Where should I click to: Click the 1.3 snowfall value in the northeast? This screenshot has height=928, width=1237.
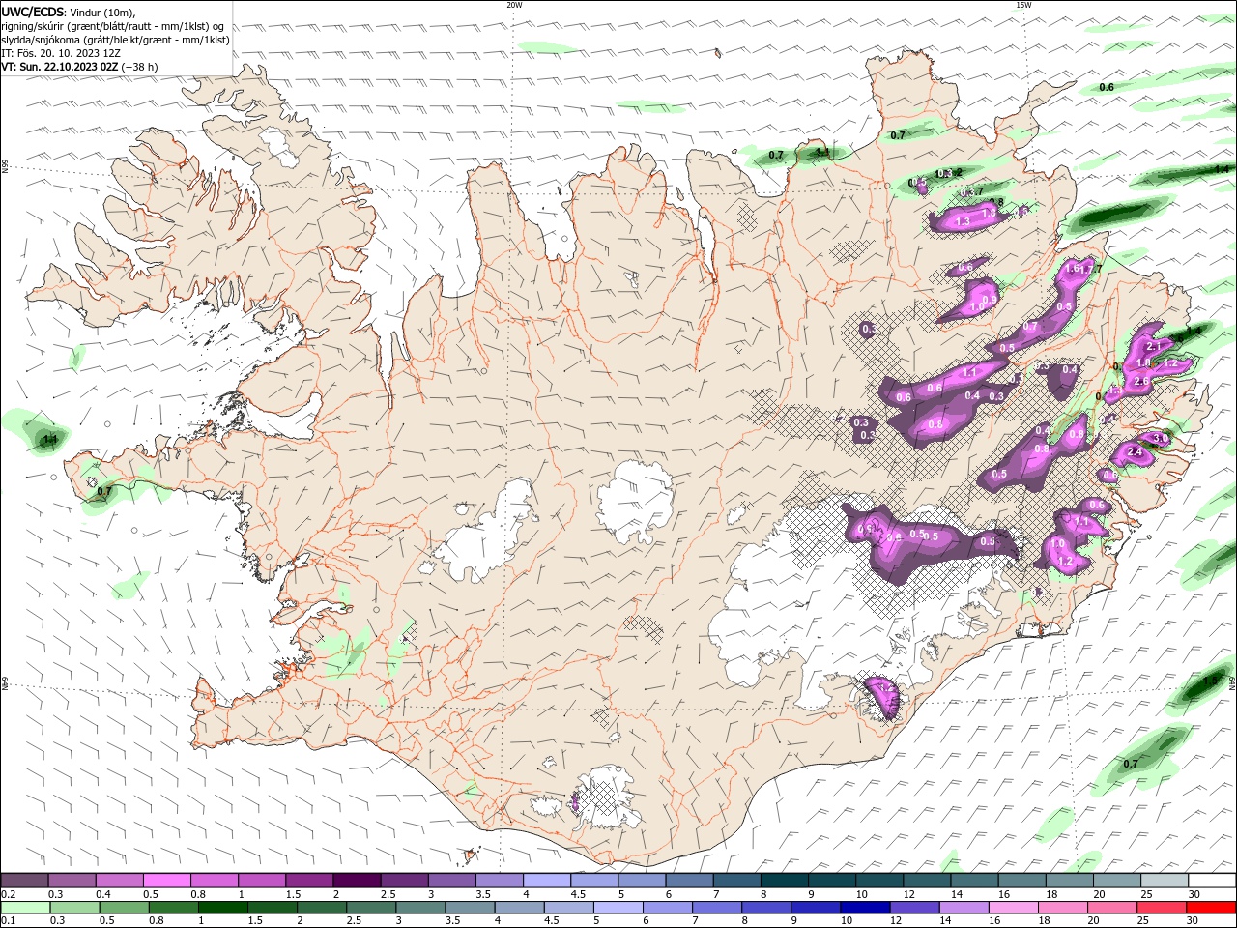click(963, 222)
